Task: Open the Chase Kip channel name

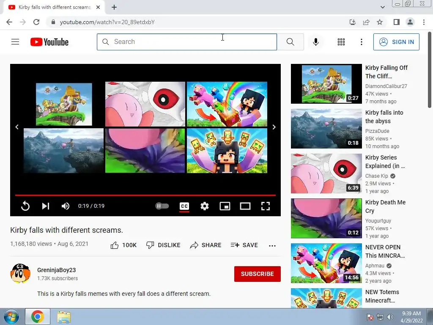Action: tap(376, 176)
